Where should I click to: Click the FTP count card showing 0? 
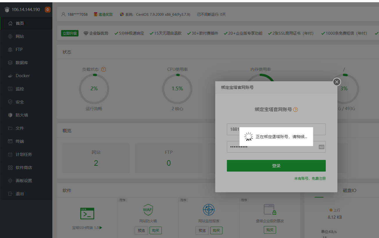coord(169,158)
